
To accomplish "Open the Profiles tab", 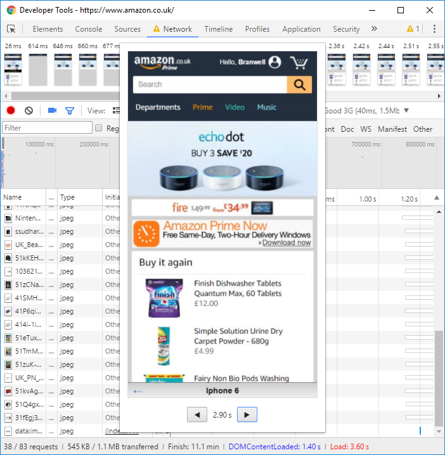I will (257, 29).
